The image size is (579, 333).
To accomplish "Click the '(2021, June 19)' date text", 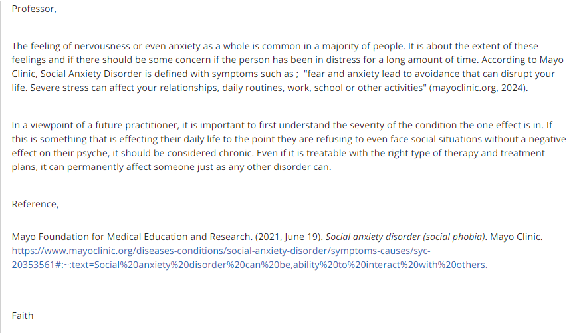I will [289, 237].
